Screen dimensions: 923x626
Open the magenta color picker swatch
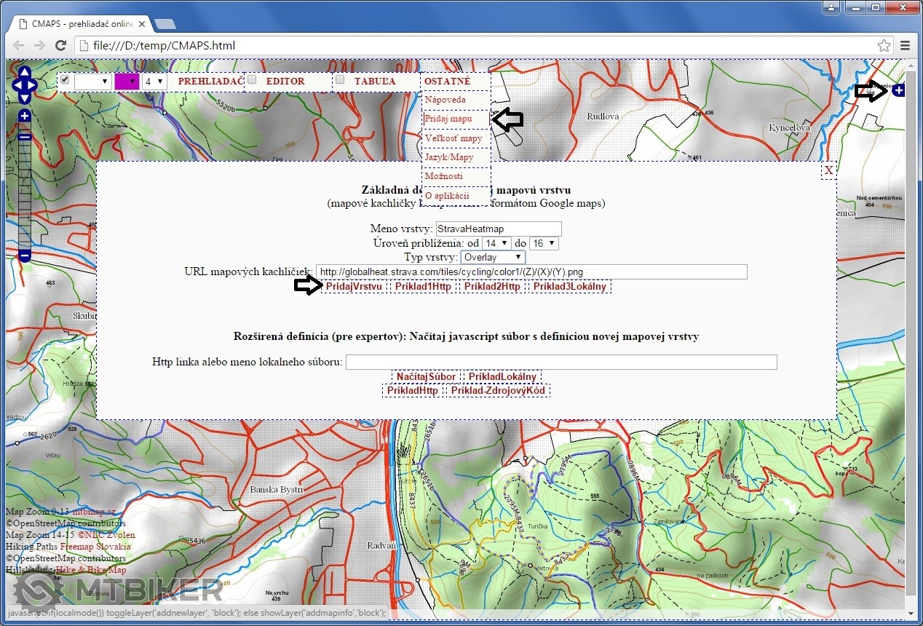126,81
